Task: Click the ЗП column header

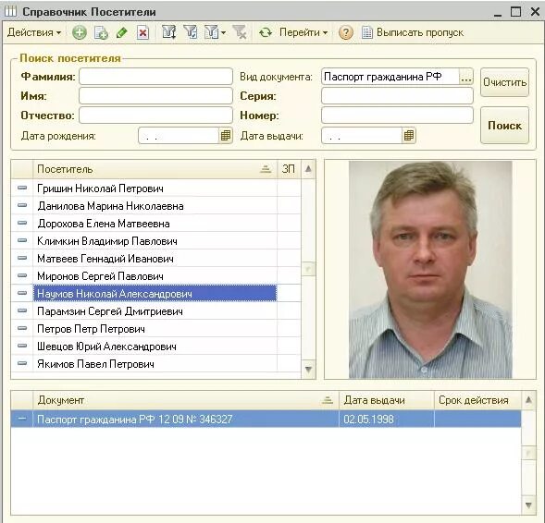Action: click(x=289, y=169)
